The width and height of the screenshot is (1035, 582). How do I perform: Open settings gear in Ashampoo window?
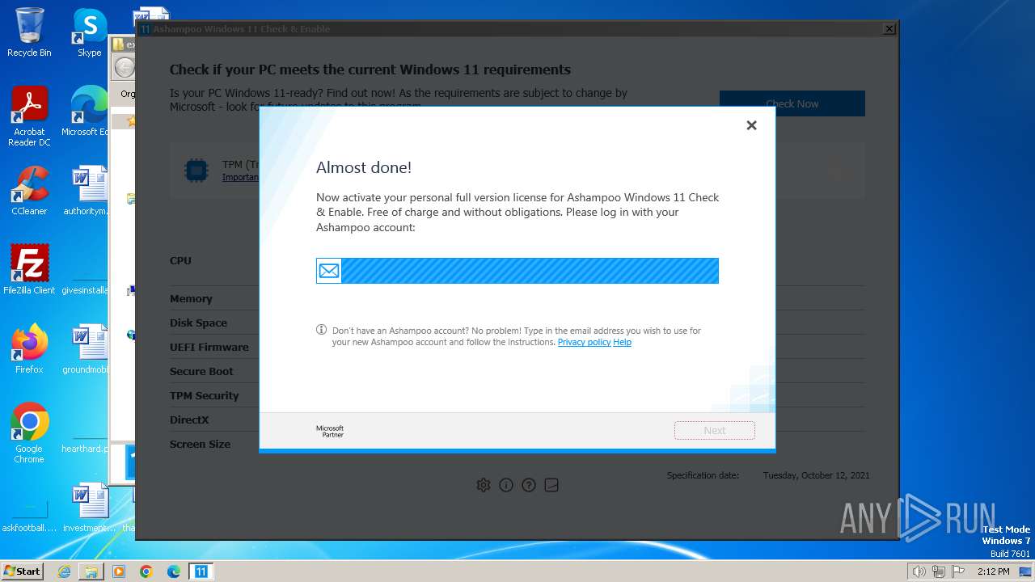(x=484, y=485)
